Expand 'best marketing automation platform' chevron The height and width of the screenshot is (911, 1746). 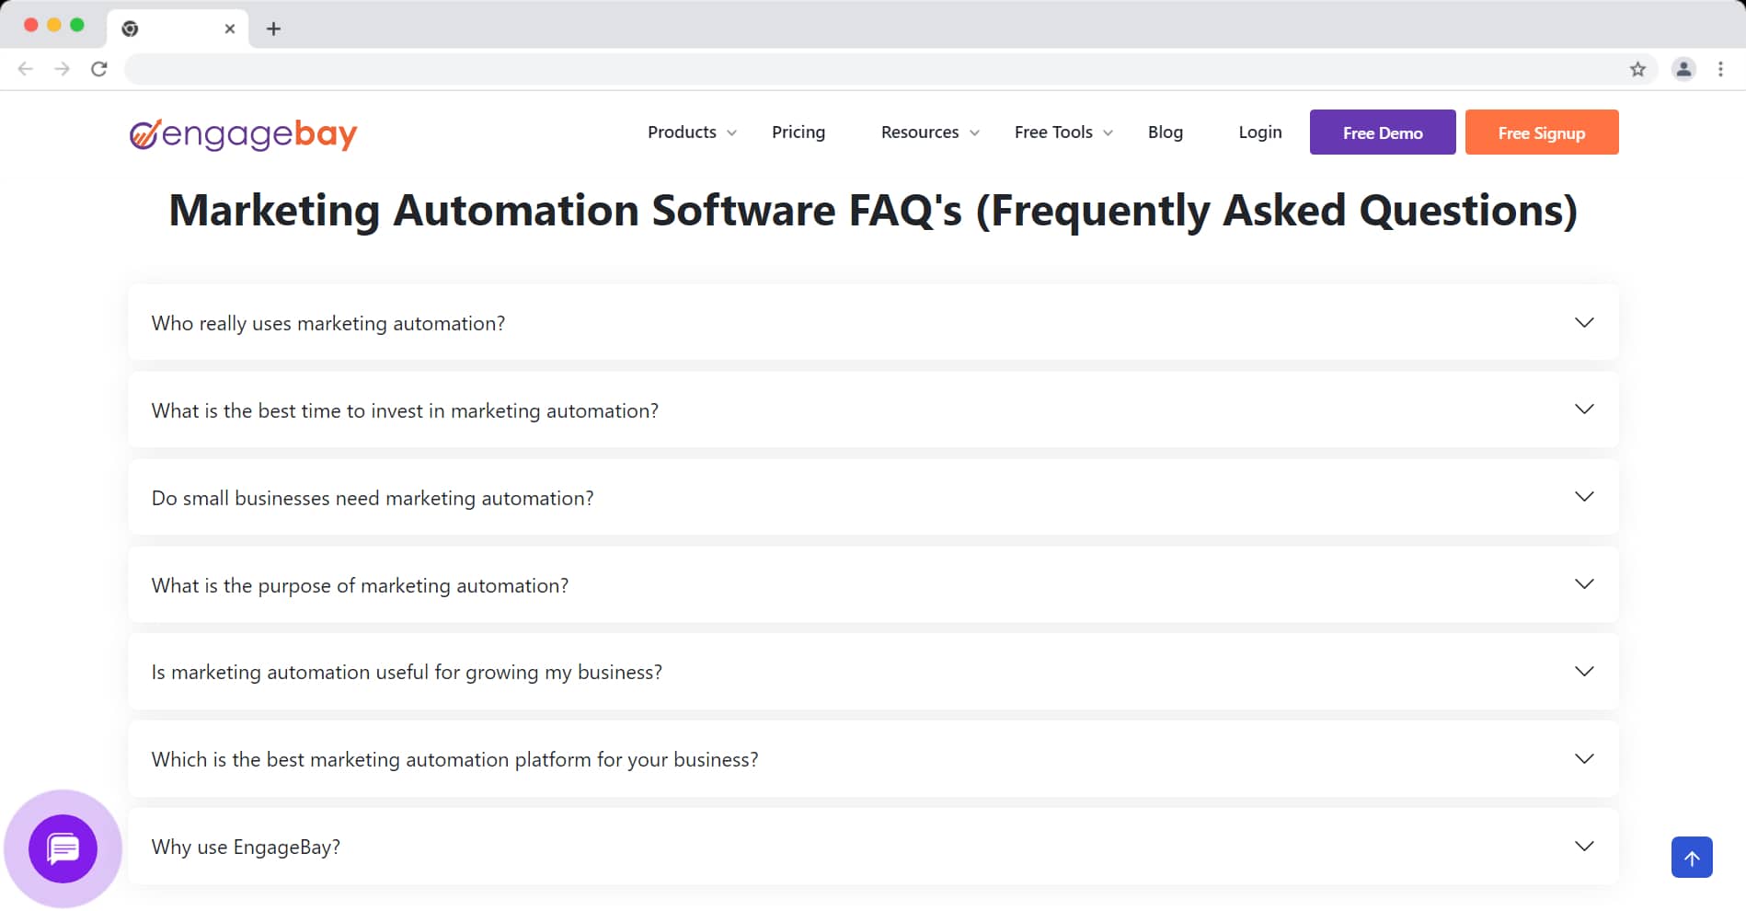click(x=1584, y=759)
